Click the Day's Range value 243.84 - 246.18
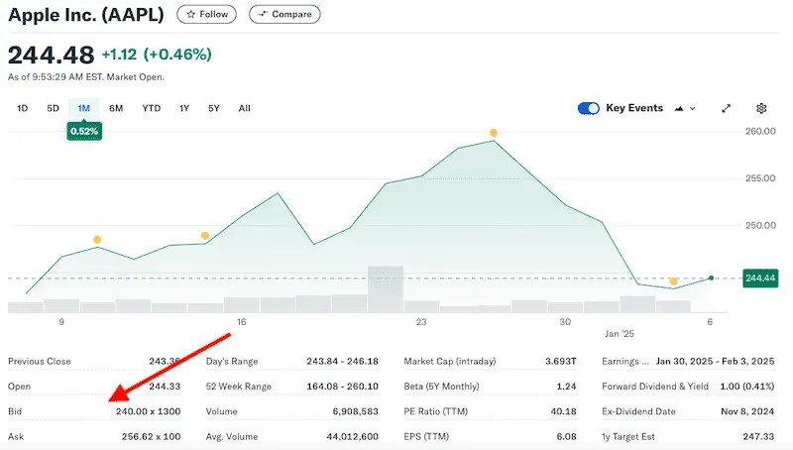 pyautogui.click(x=342, y=361)
